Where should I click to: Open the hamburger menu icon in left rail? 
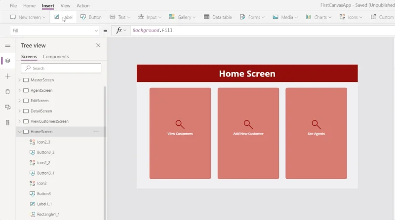tap(8, 45)
